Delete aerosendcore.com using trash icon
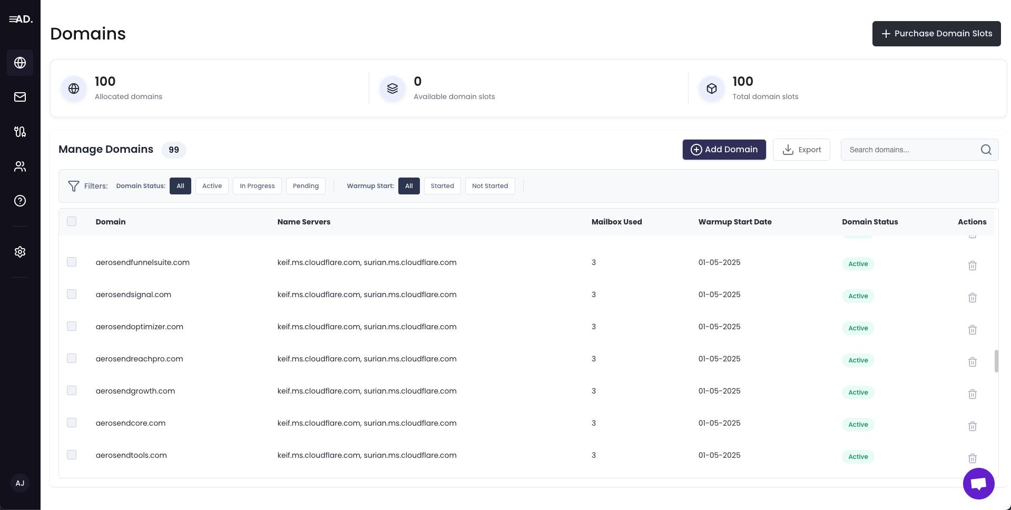The height and width of the screenshot is (510, 1011). click(x=972, y=426)
